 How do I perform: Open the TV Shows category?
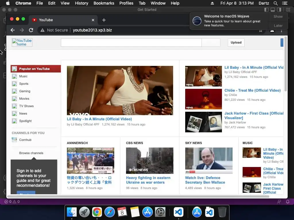click(26, 106)
